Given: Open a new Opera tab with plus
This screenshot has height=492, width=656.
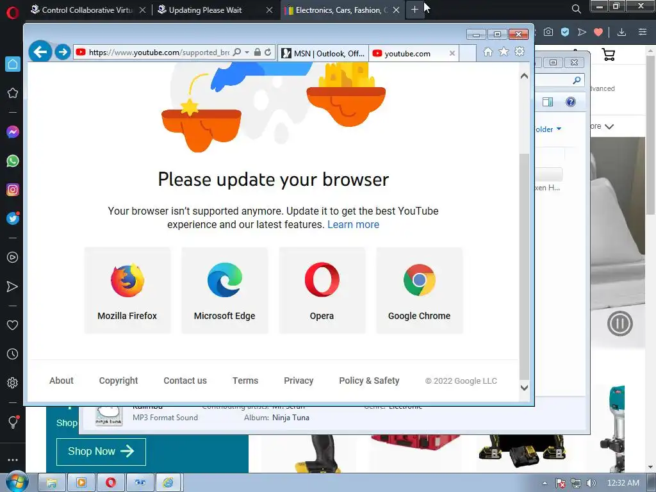Looking at the screenshot, I should click(414, 10).
